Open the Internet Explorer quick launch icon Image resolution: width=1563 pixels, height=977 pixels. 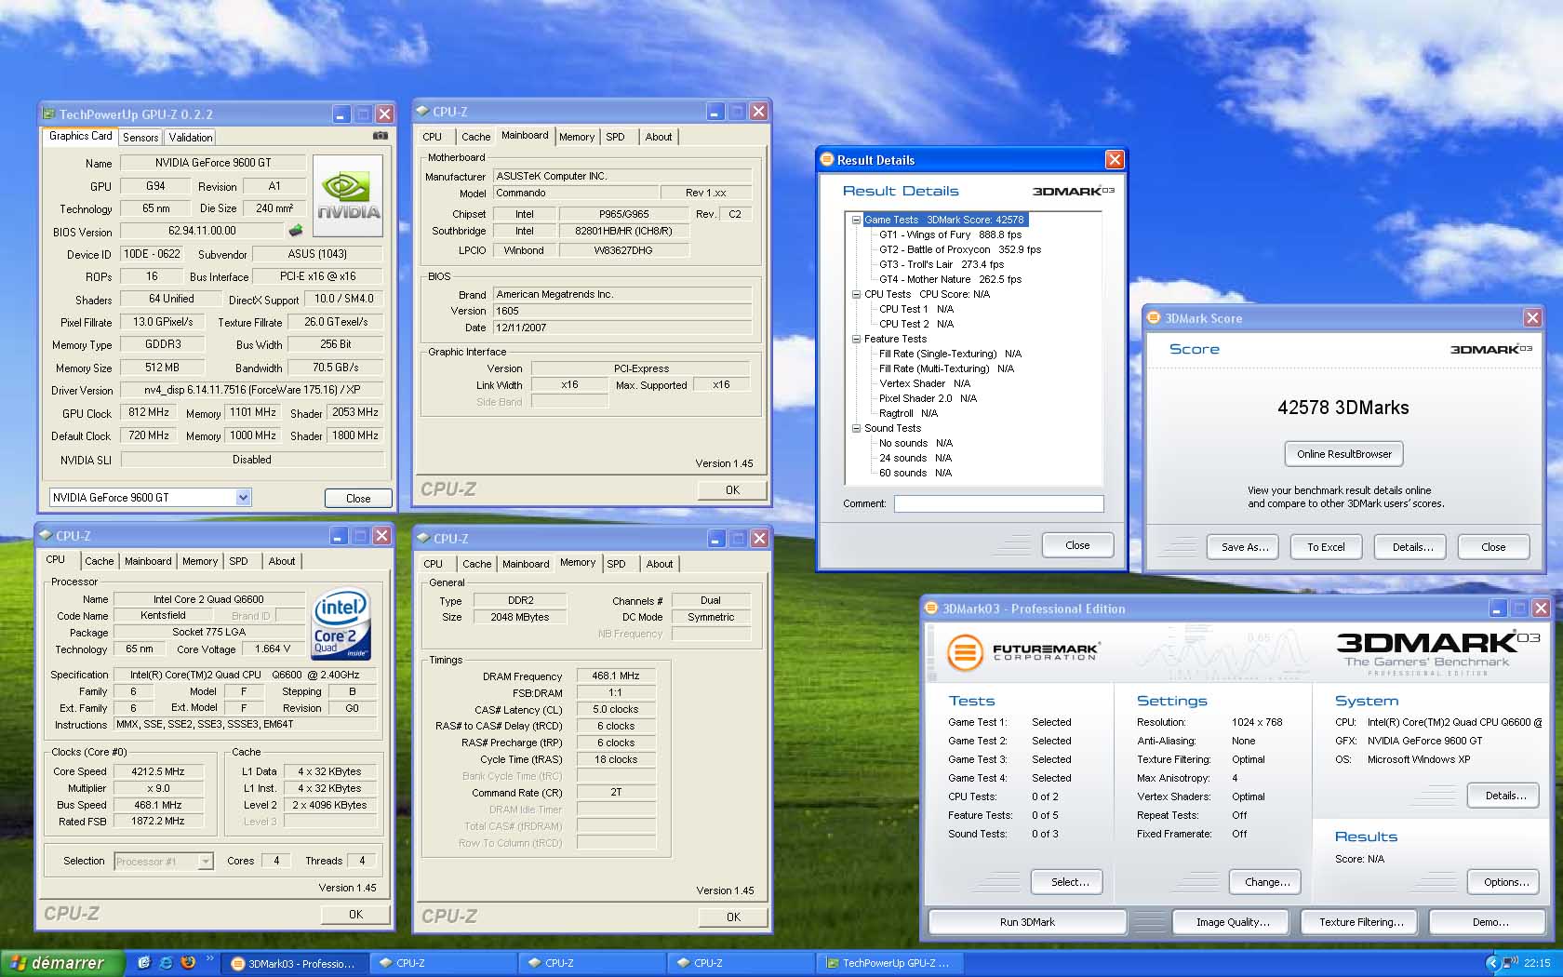(x=166, y=963)
